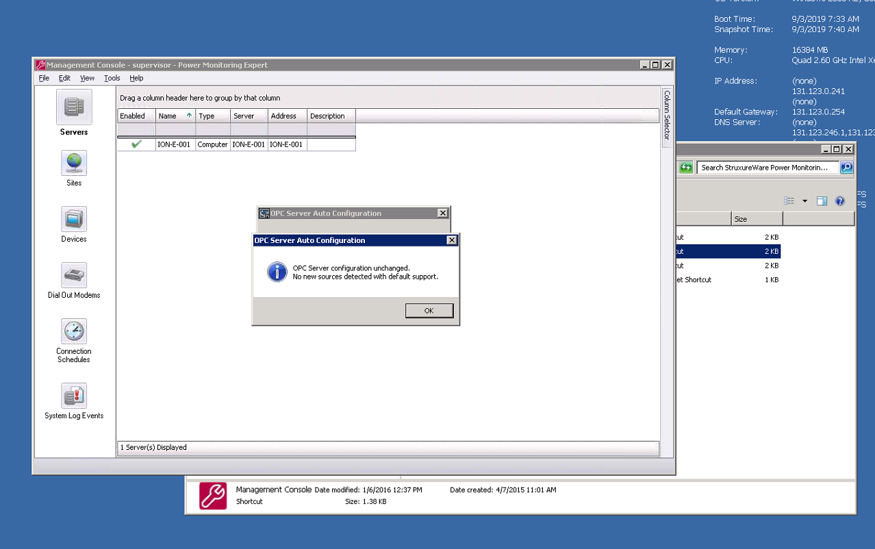Click the search magnifier icon in Explorer
Screen dimensions: 875x549
846,168
